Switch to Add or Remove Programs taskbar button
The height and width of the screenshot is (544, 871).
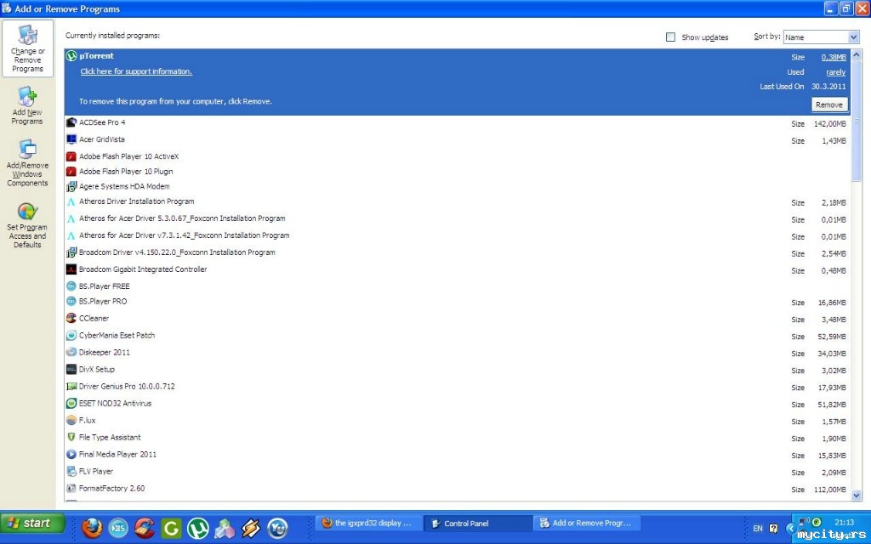587,524
